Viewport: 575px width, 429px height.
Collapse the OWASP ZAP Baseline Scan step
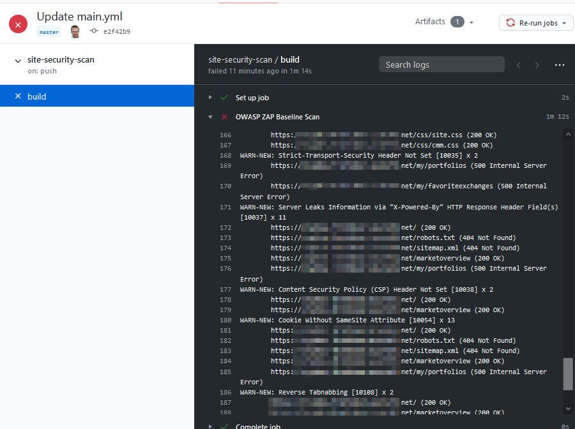pyautogui.click(x=210, y=117)
